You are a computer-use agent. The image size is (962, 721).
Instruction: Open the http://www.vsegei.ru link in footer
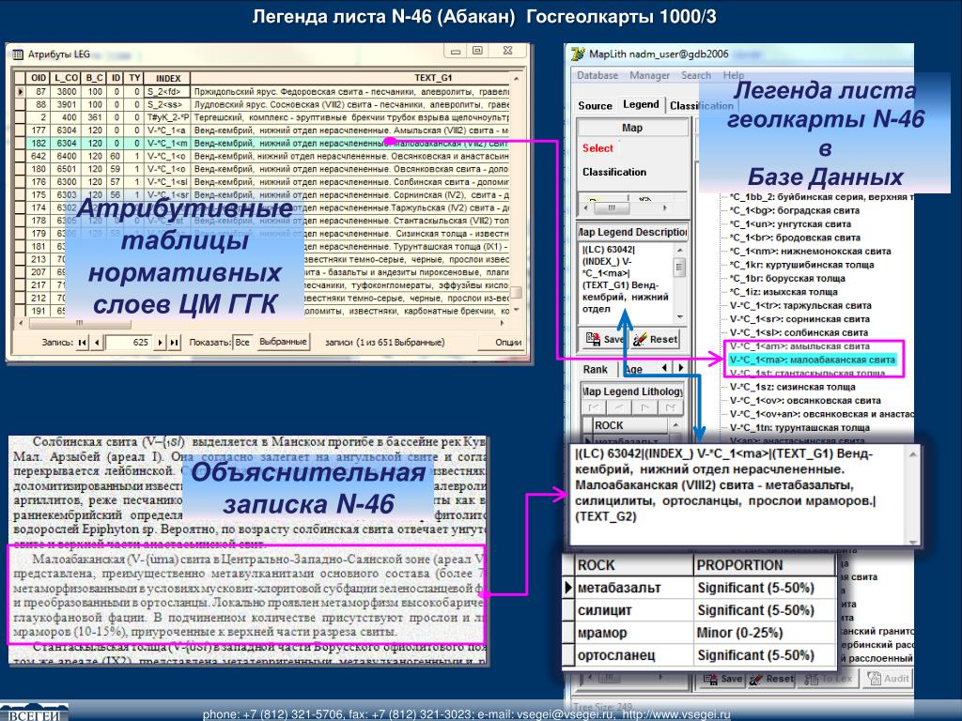pos(676,714)
